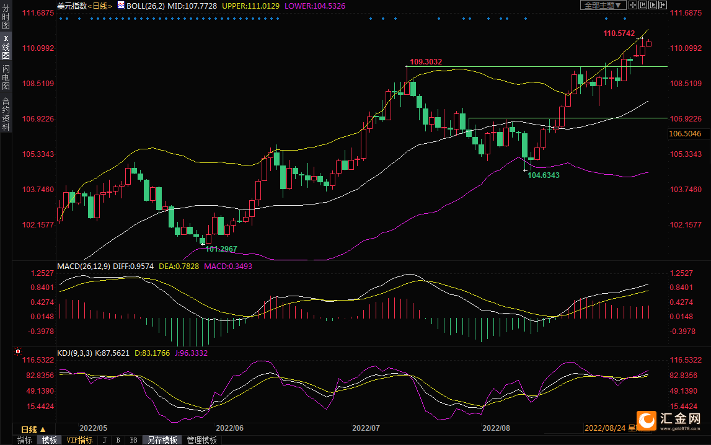Click the crosshair cursor icon in top toolbar

[x=633, y=5]
